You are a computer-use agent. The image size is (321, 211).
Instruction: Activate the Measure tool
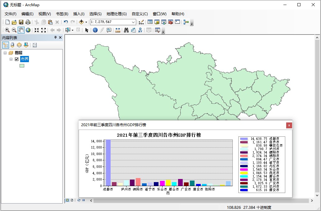pyautogui.click(x=118, y=30)
